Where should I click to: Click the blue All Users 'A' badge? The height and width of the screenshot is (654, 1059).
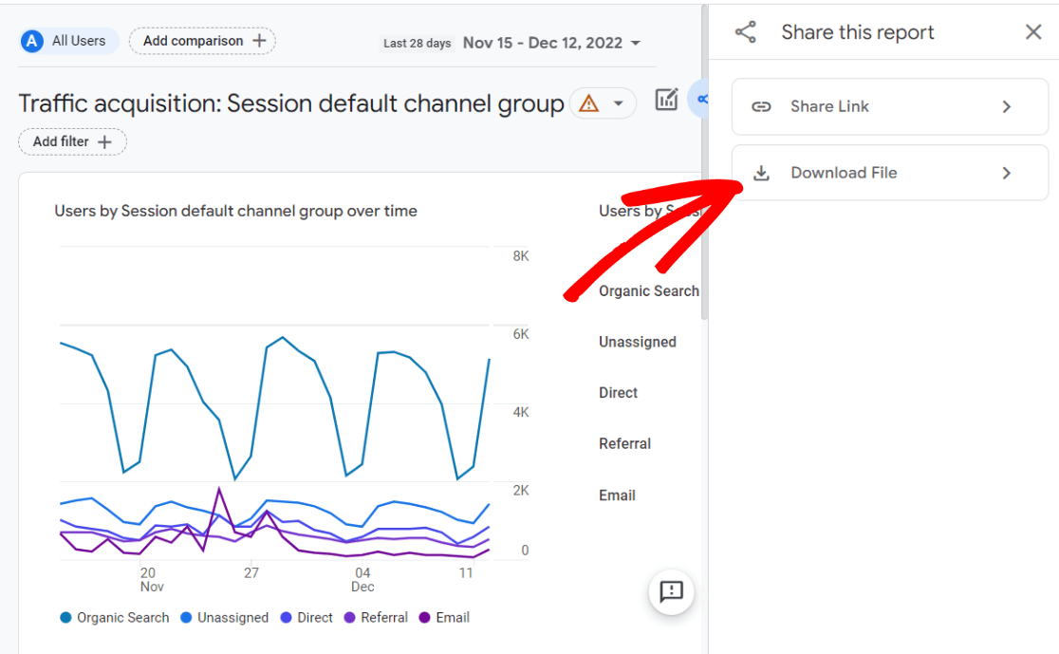32,41
